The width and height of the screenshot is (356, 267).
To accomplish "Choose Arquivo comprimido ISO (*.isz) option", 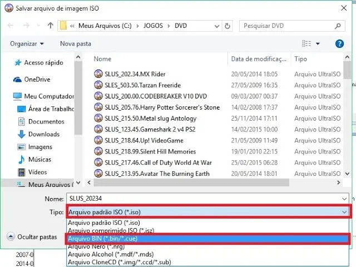I will tap(207, 230).
